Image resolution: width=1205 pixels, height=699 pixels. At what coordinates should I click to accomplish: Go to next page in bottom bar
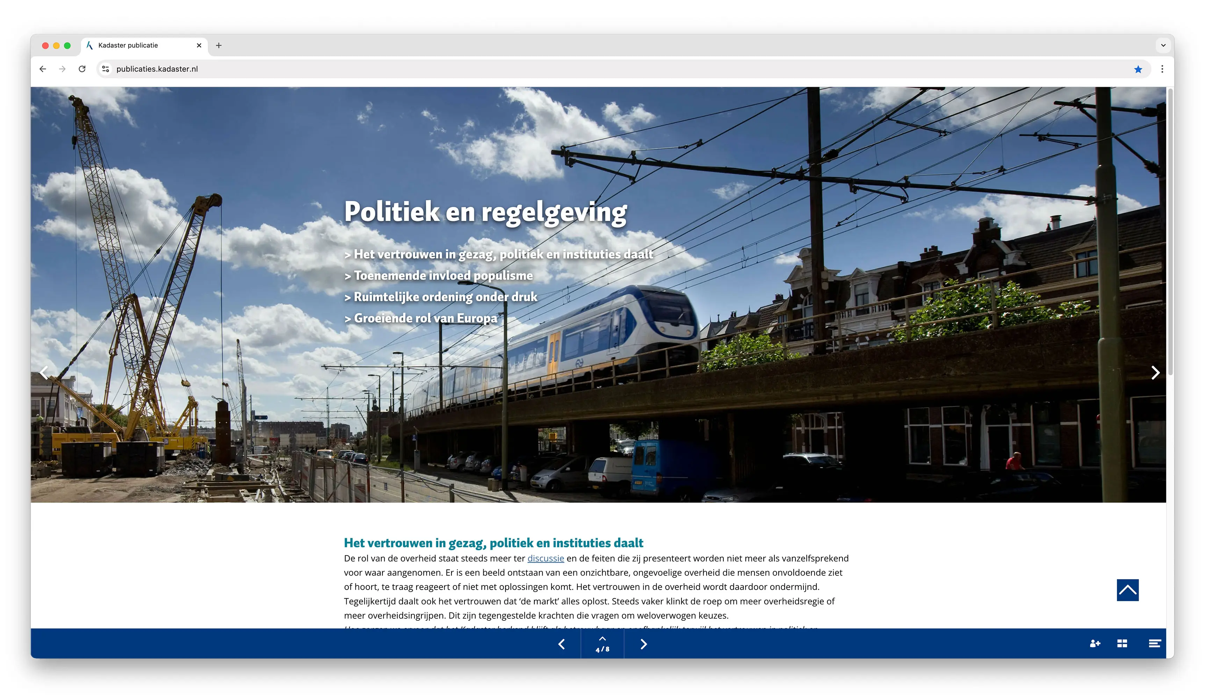(644, 644)
